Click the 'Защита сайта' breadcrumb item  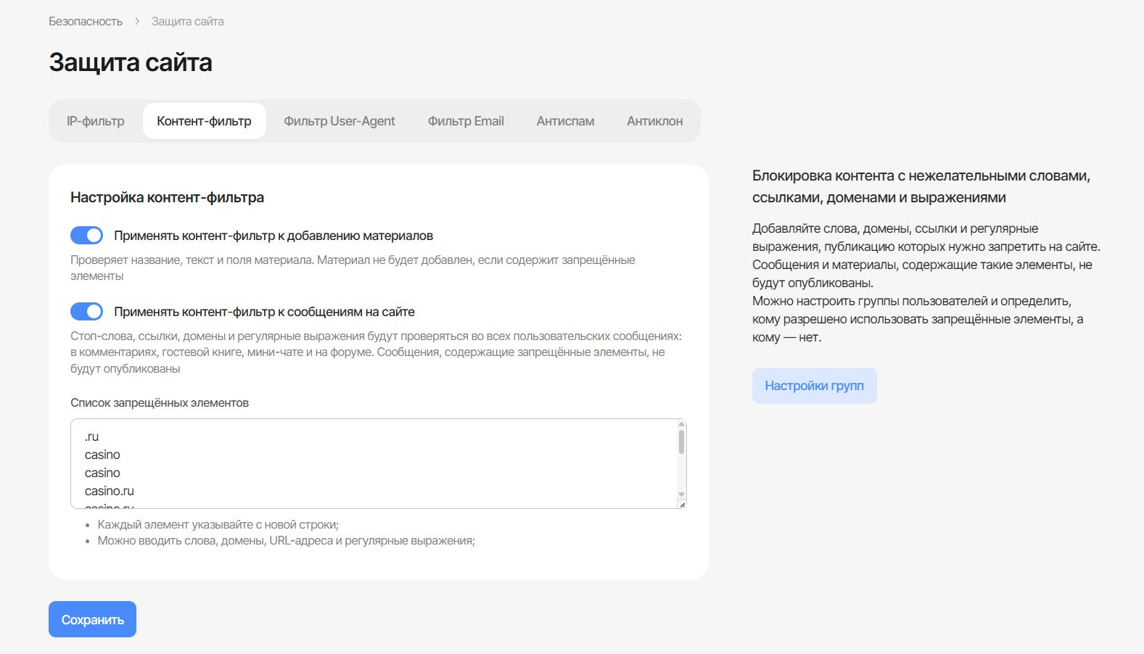[188, 22]
